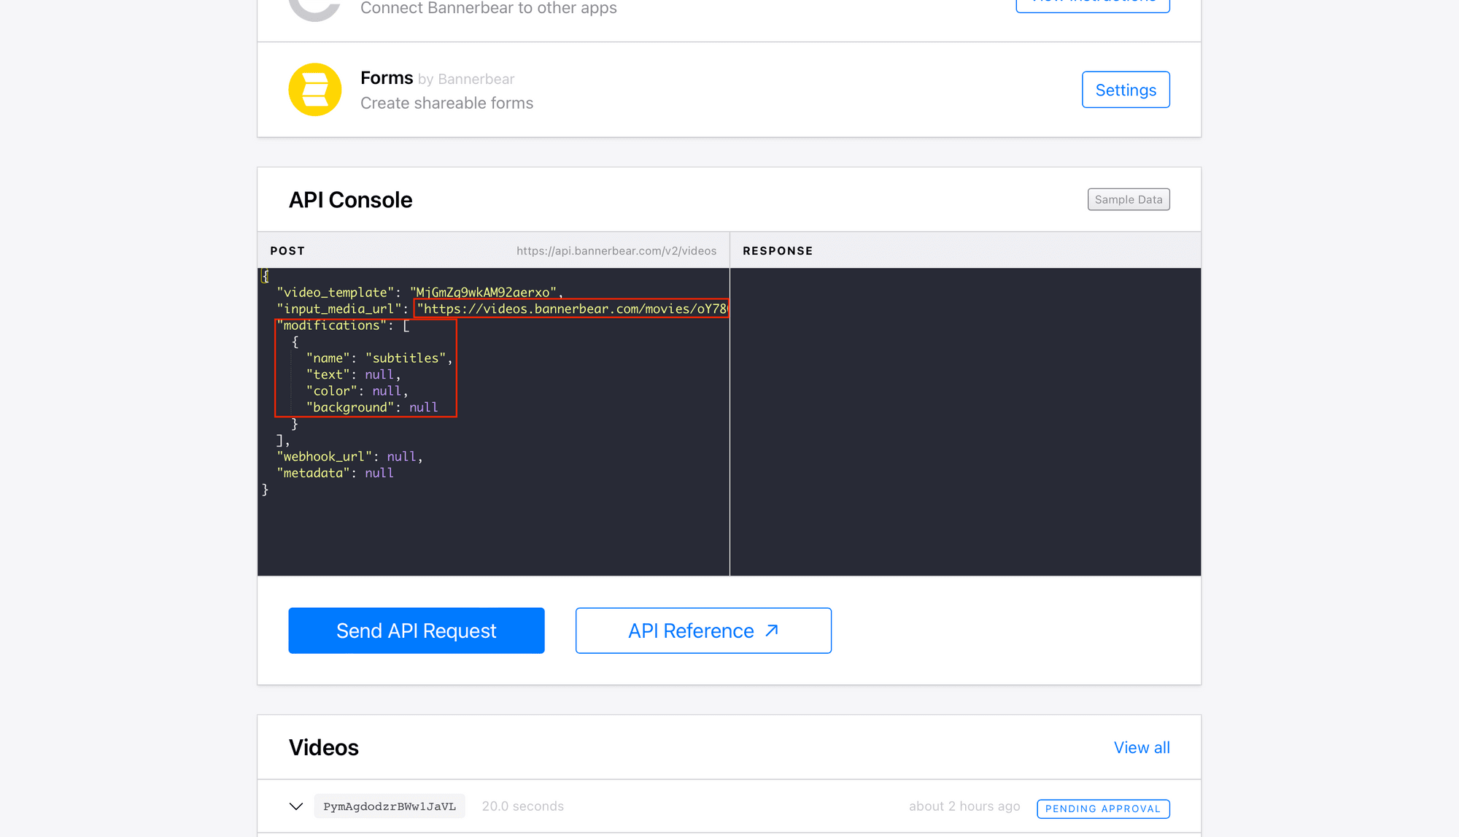Click the video_template value in editor
1459x837 pixels.
pos(482,293)
